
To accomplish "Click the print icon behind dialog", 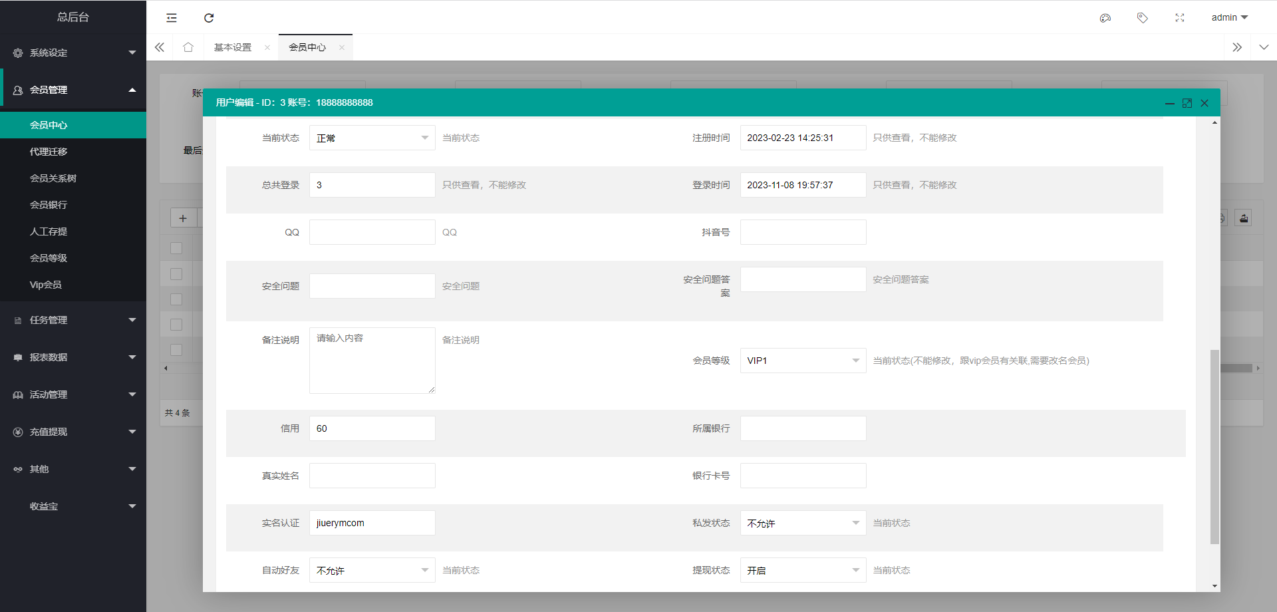I will coord(1244,218).
